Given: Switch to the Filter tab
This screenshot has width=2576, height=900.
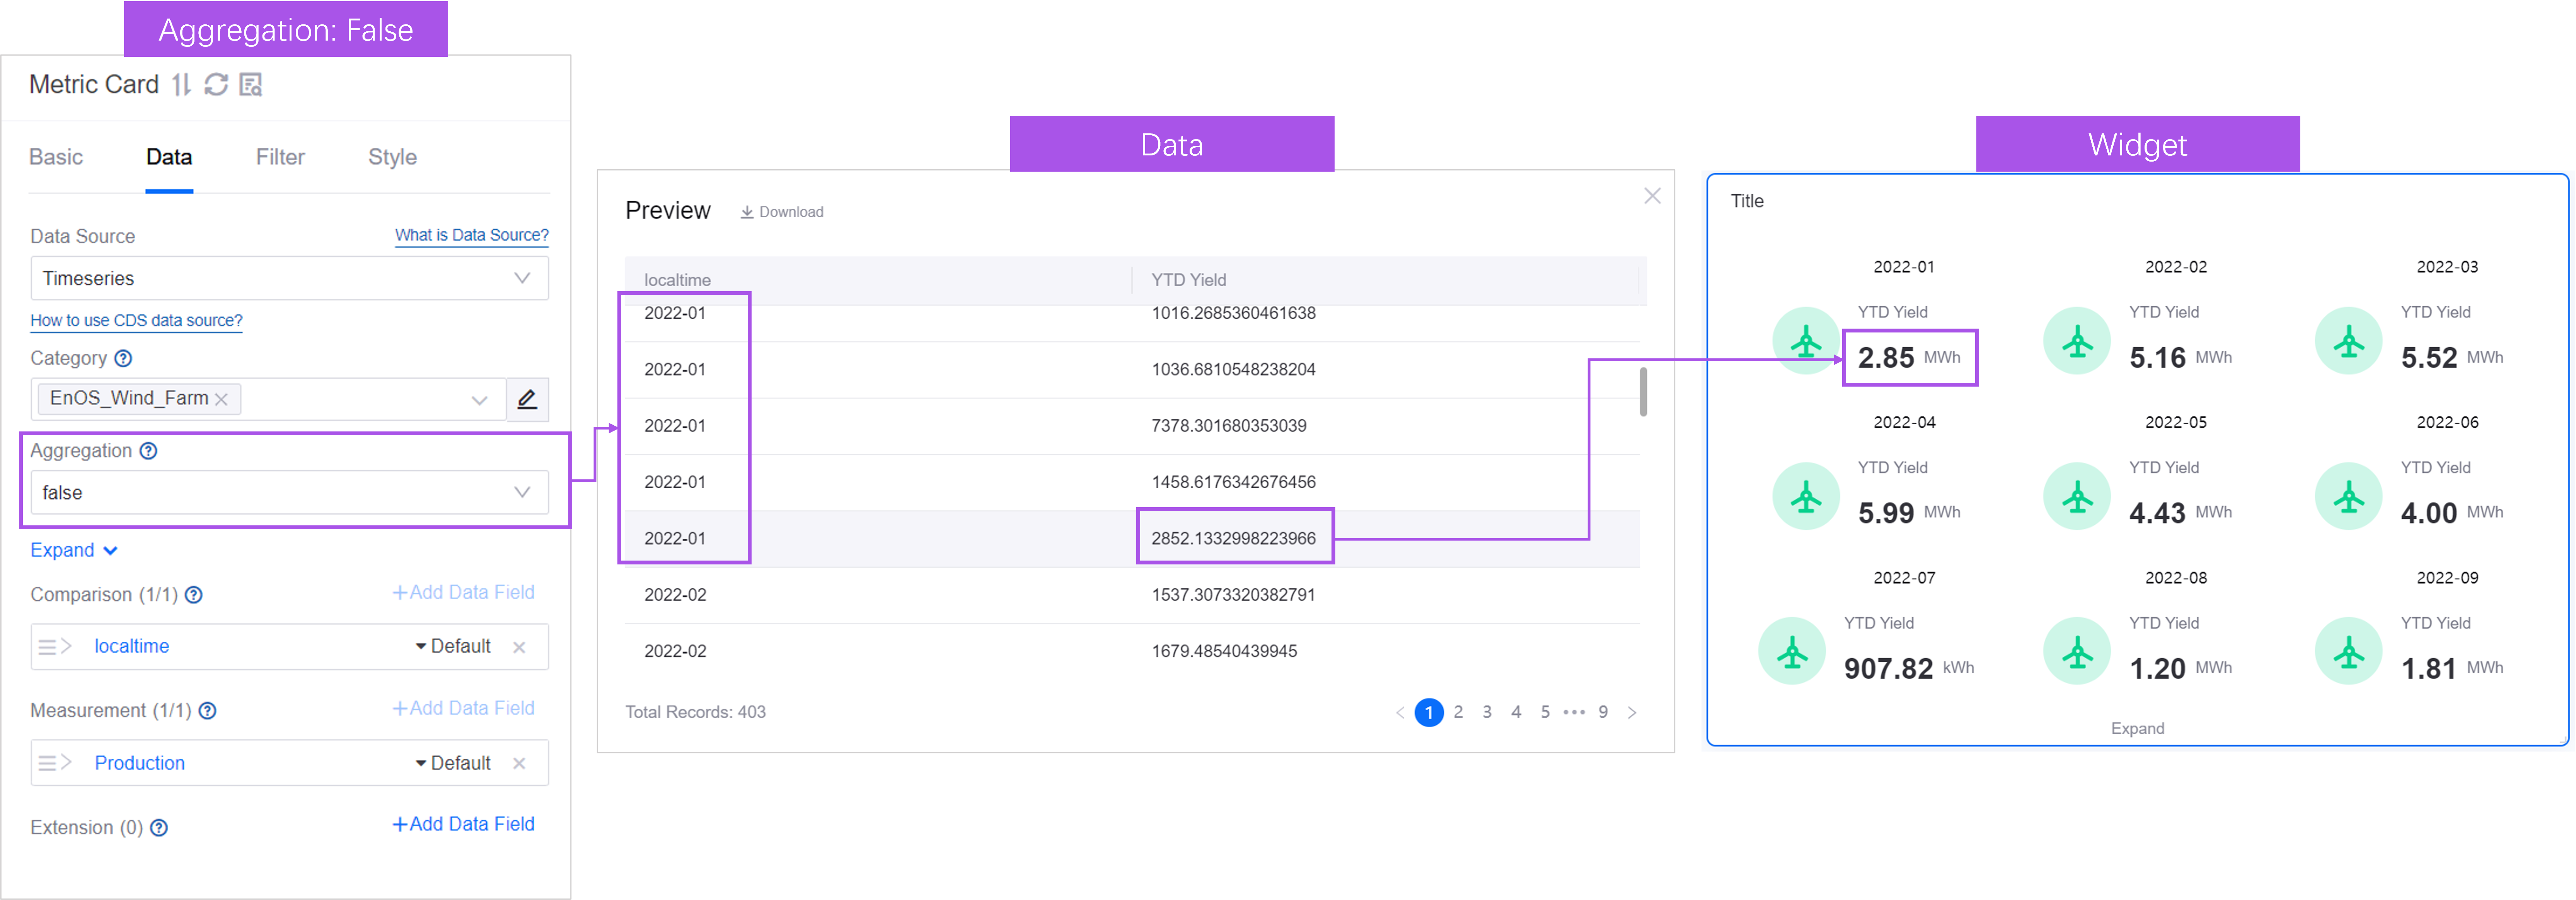Looking at the screenshot, I should click(280, 157).
